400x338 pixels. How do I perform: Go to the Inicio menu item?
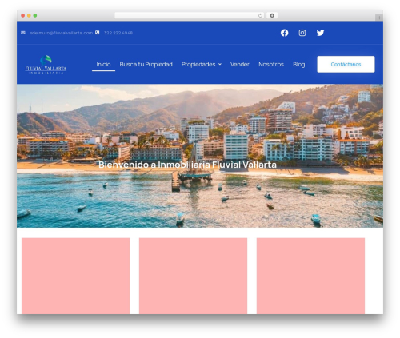point(103,64)
